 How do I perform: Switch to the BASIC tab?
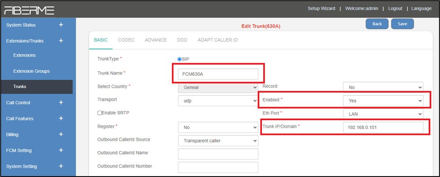pyautogui.click(x=101, y=40)
